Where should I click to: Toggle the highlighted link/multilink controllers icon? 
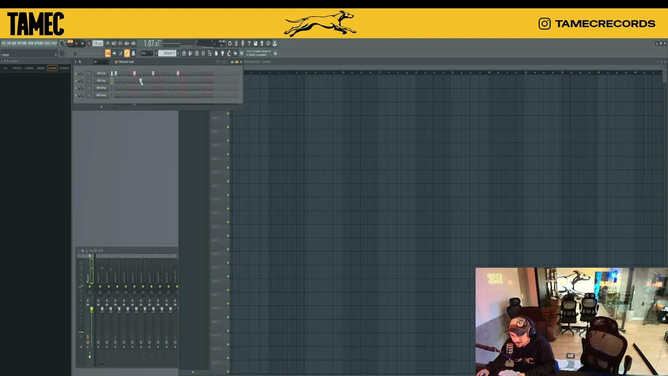pos(127,53)
